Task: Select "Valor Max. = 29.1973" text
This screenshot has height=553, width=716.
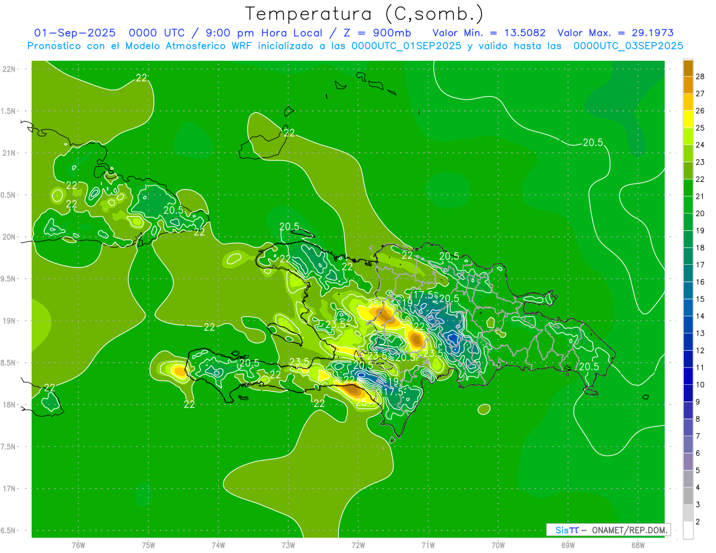Action: 616,33
